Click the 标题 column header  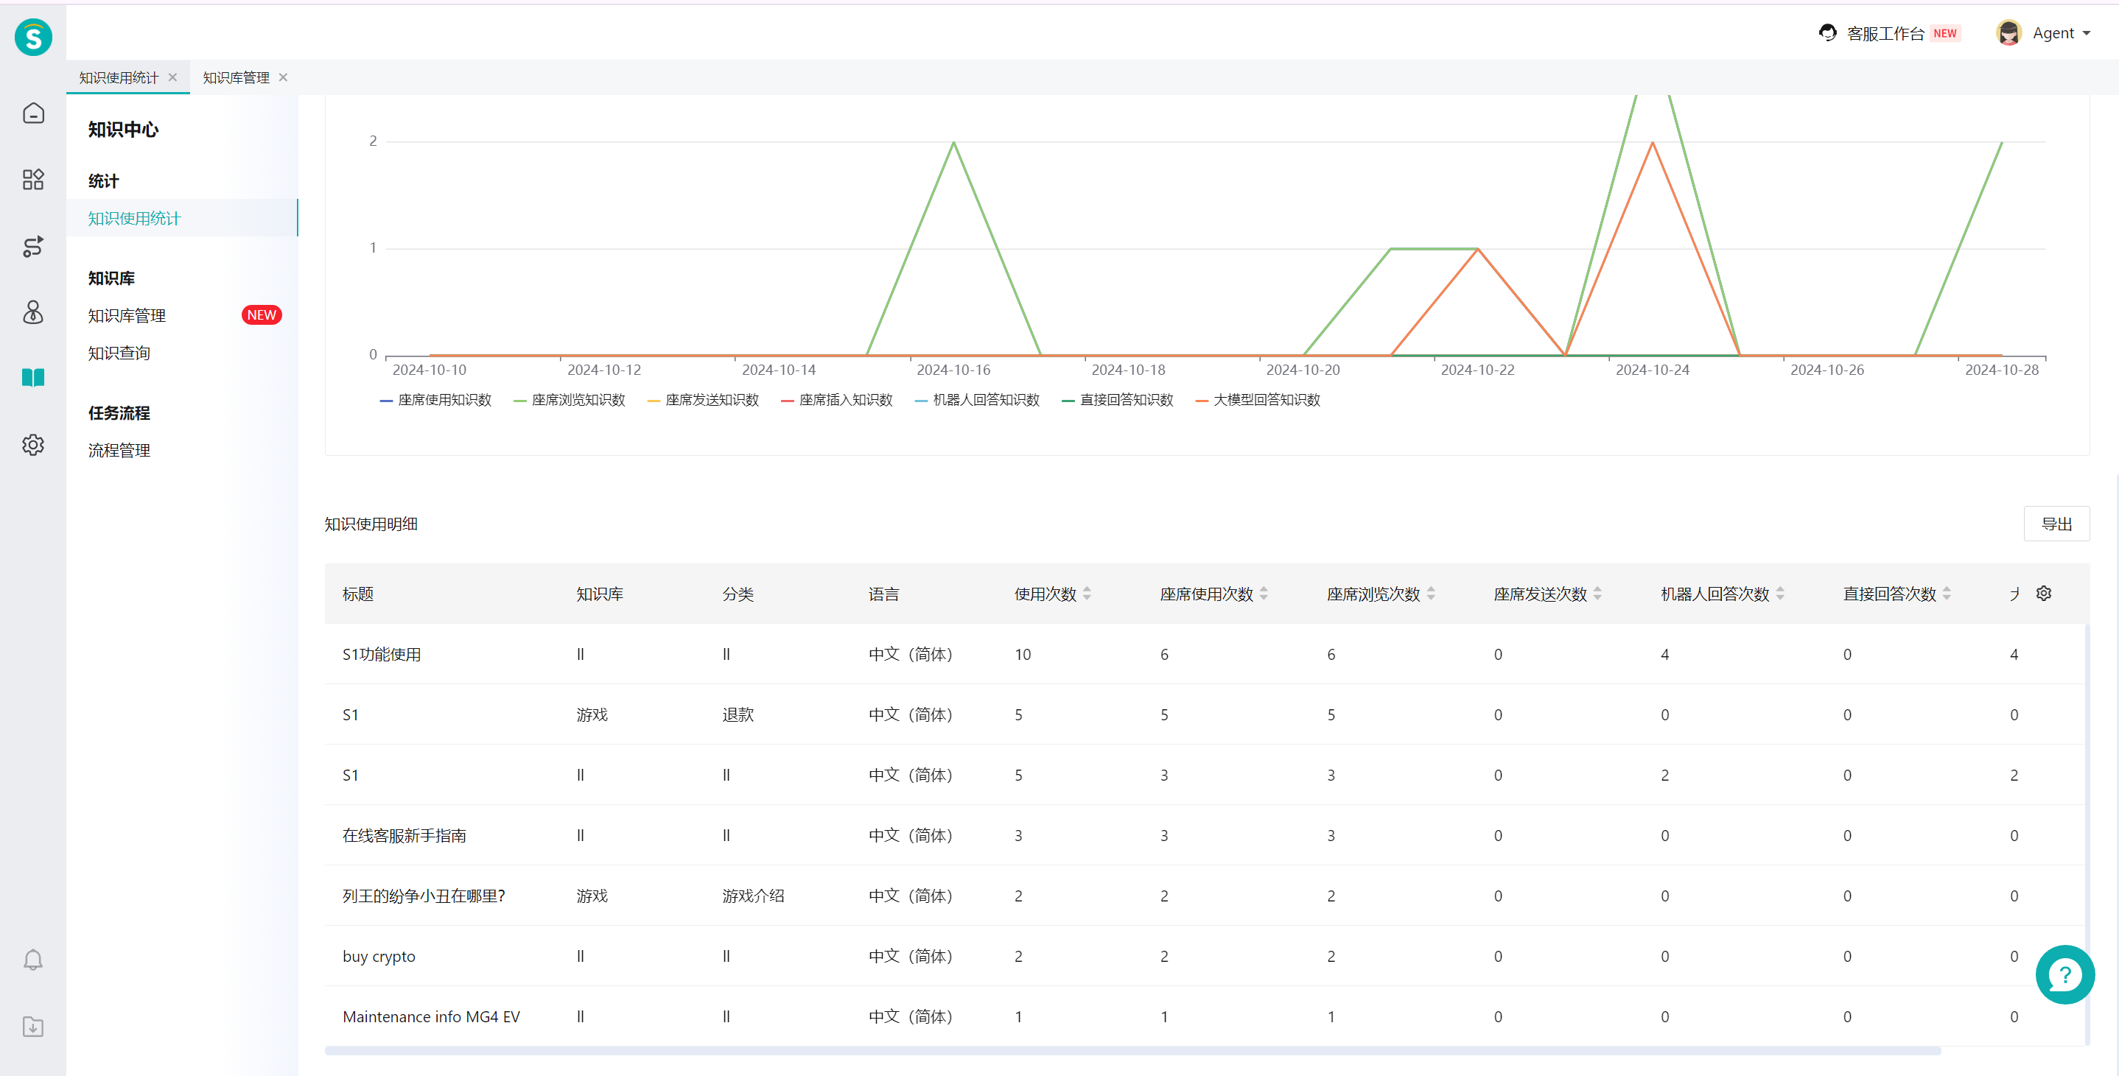(x=358, y=594)
